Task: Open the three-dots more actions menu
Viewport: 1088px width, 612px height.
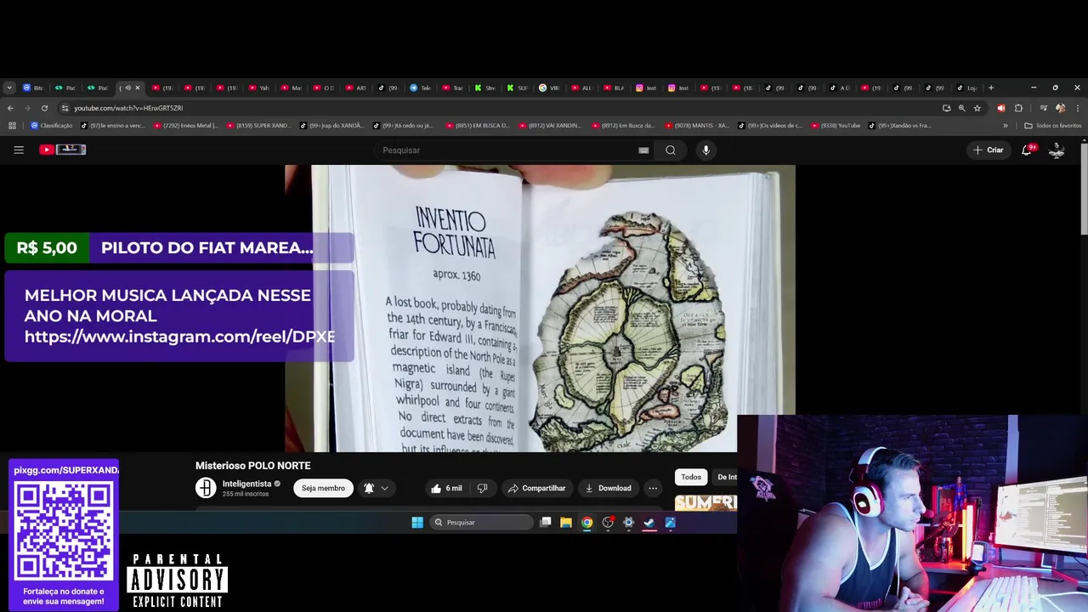Action: pos(653,488)
